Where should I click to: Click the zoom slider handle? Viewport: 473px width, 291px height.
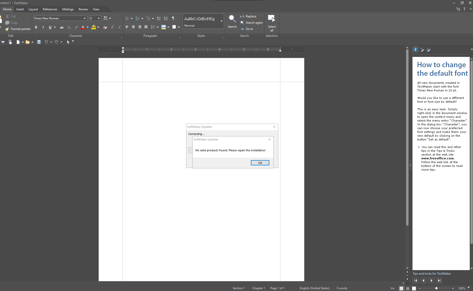coord(436,288)
